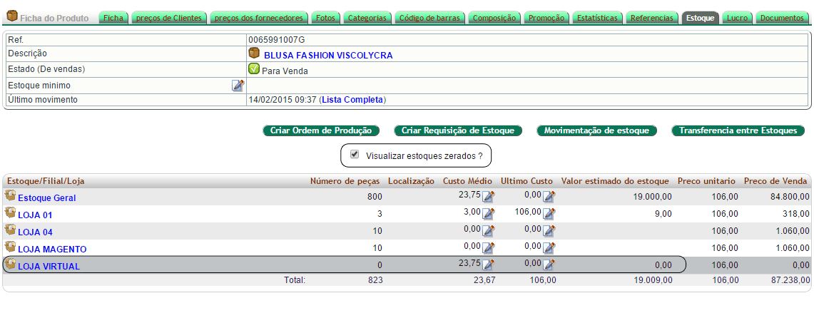Open the Lista Completa link
The image size is (814, 313).
352,100
